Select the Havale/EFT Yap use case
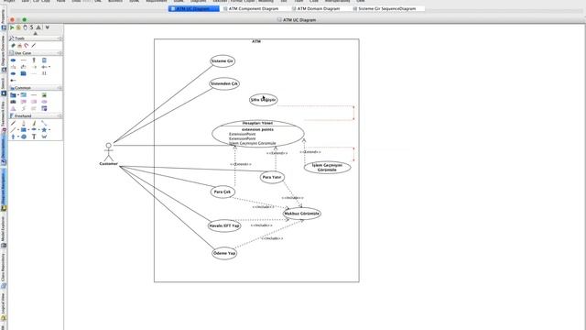 [224, 225]
